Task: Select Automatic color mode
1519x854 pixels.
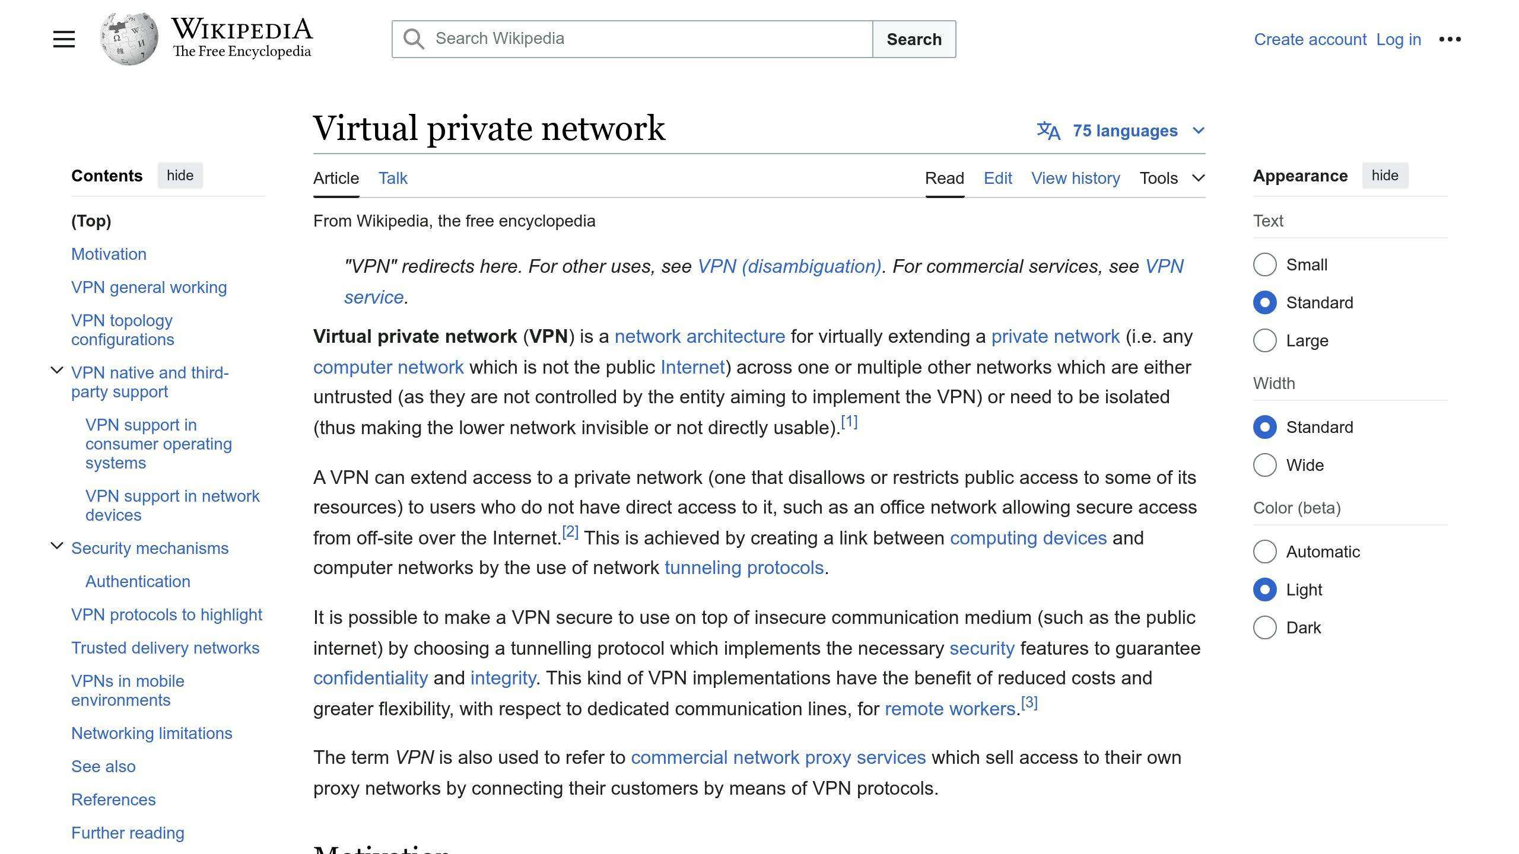Action: point(1264,552)
